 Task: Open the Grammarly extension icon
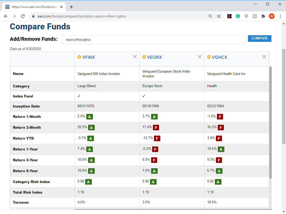238,16
